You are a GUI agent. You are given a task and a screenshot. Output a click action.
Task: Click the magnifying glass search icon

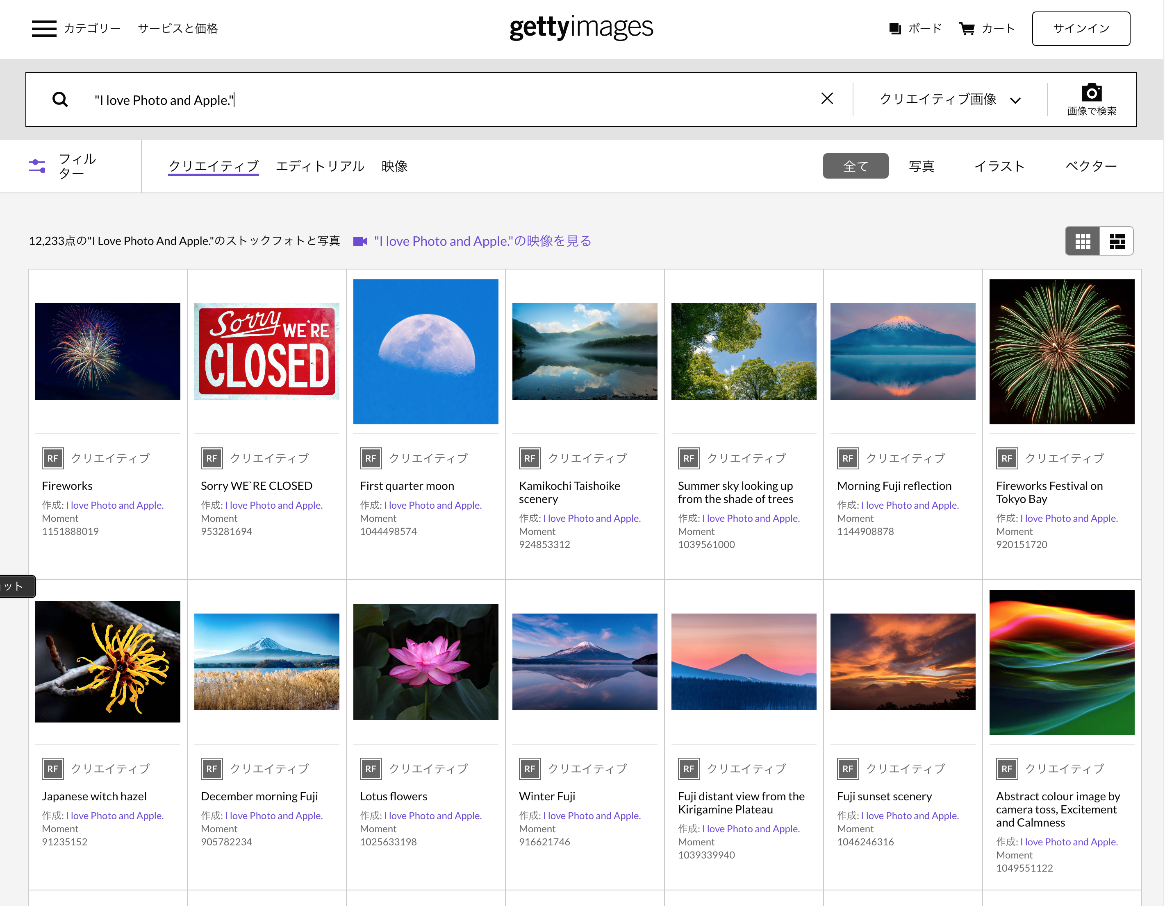60,100
